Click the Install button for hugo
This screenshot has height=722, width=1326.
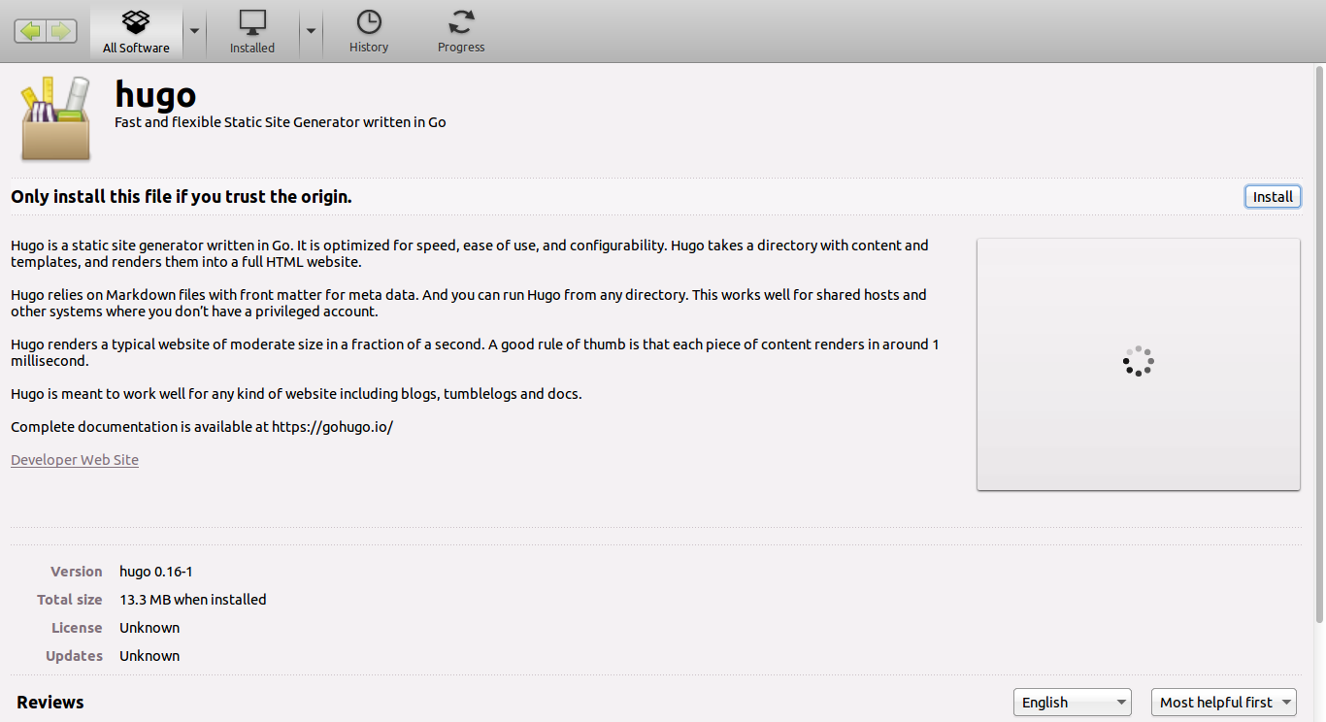coord(1273,196)
